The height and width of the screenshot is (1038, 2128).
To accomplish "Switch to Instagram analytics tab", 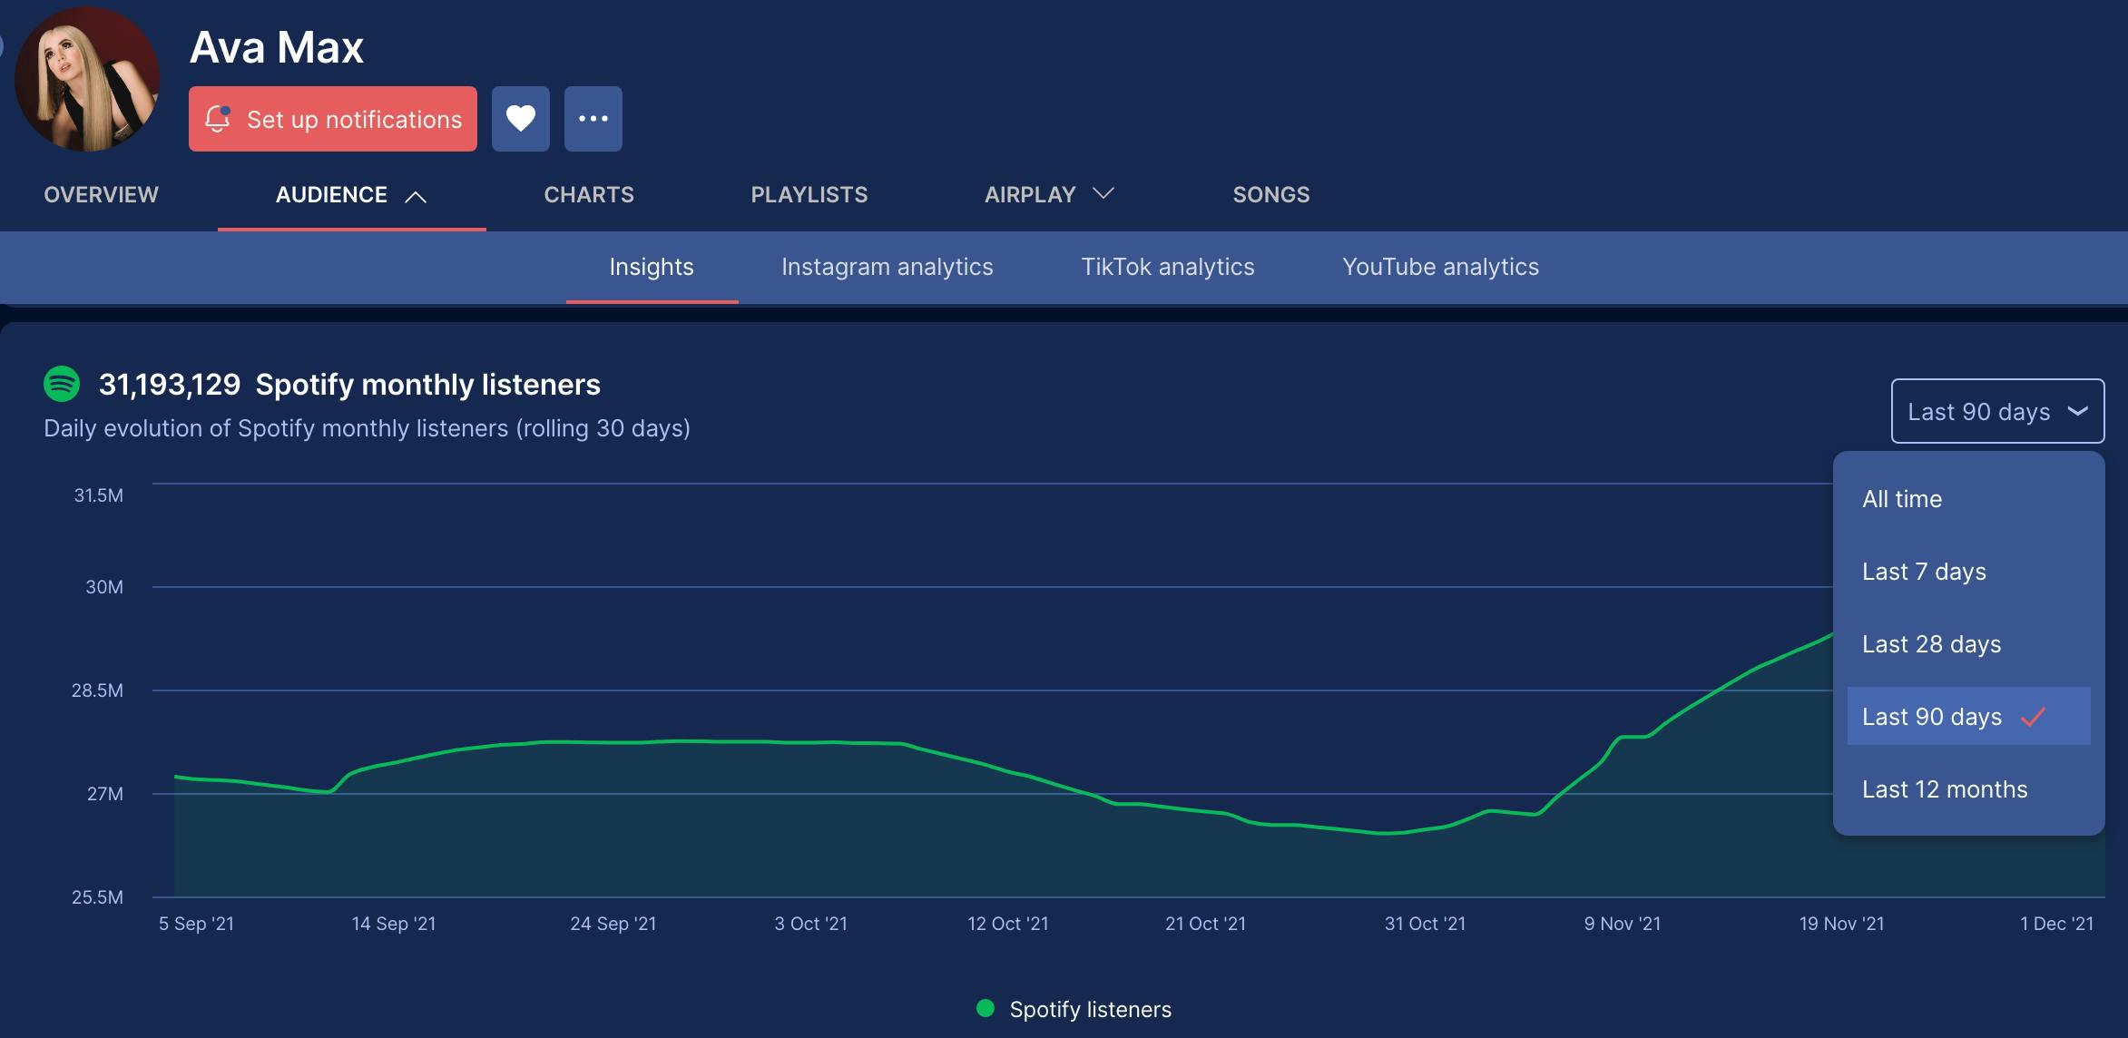I will pyautogui.click(x=887, y=267).
